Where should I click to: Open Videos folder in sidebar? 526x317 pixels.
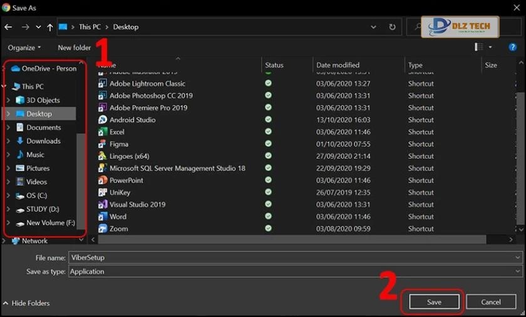pos(31,182)
